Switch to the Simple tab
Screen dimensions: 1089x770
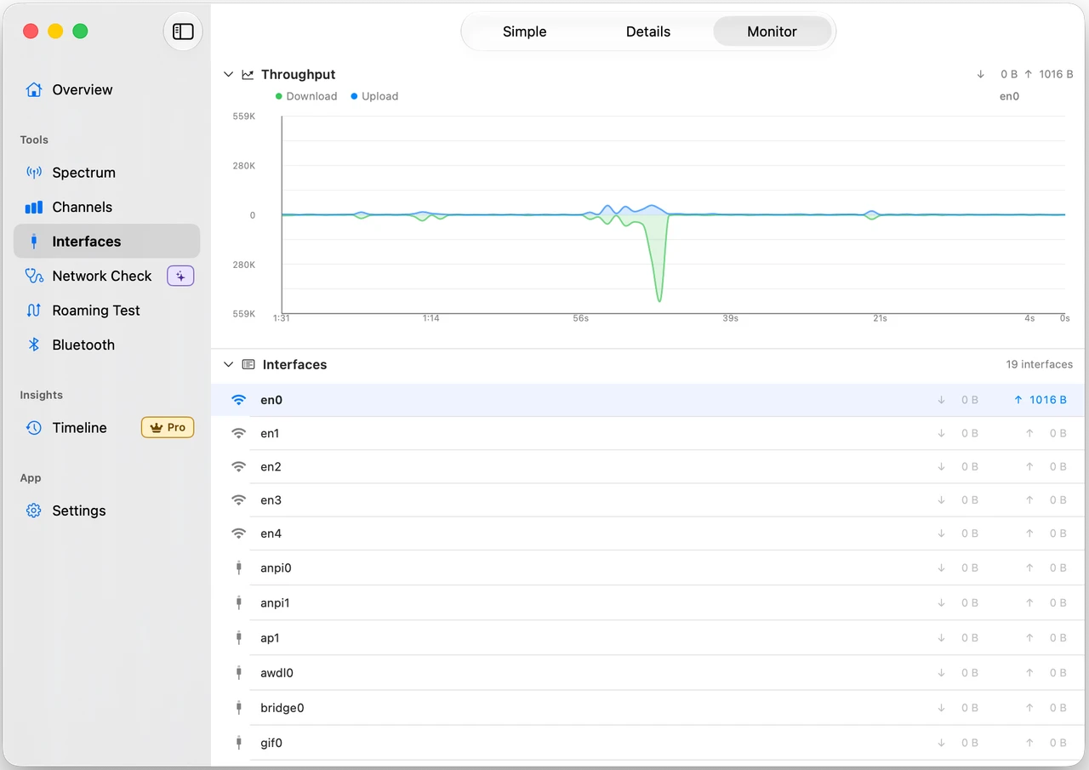tap(525, 31)
